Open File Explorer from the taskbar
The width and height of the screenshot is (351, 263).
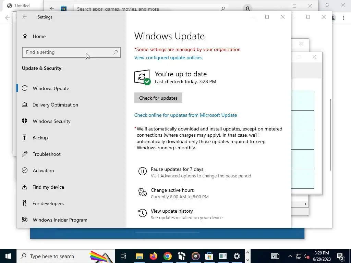(139, 256)
